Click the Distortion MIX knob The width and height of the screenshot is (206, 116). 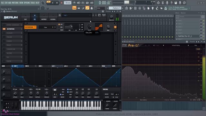point(108,26)
